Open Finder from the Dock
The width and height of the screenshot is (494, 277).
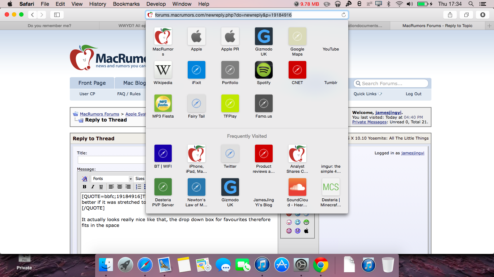106,265
